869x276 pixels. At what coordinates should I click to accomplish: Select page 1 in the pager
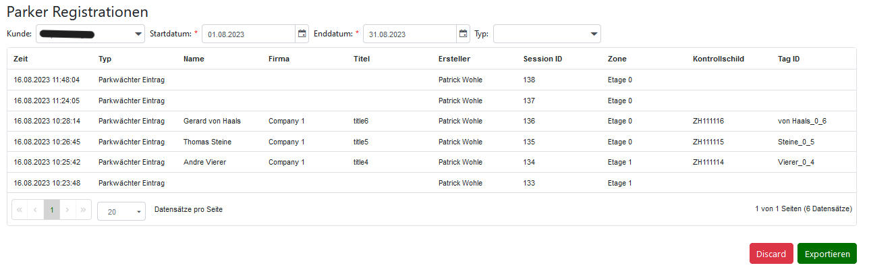click(52, 210)
